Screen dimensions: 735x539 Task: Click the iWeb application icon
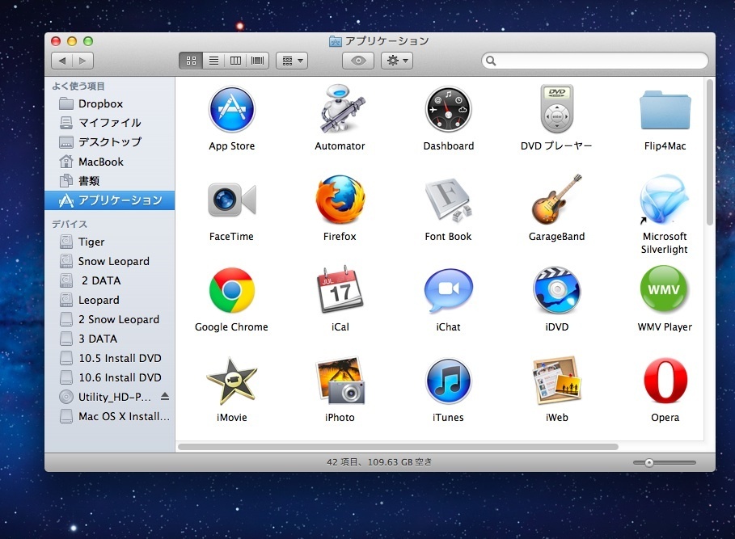[556, 381]
